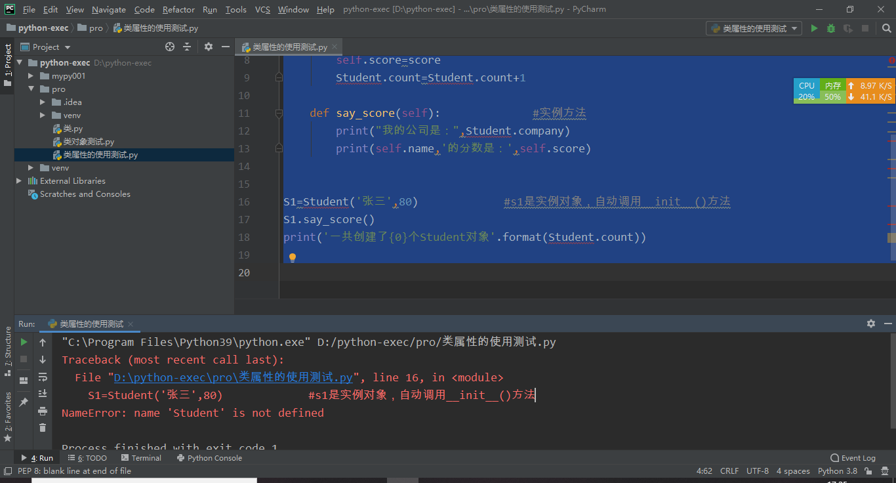Click the Search Everywhere magnifier icon

pyautogui.click(x=886, y=28)
